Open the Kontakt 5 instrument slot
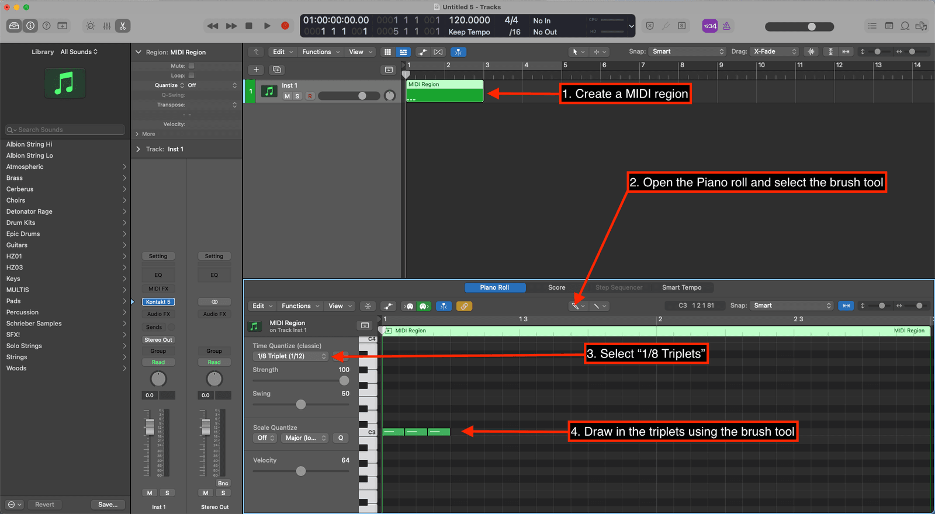 tap(158, 302)
